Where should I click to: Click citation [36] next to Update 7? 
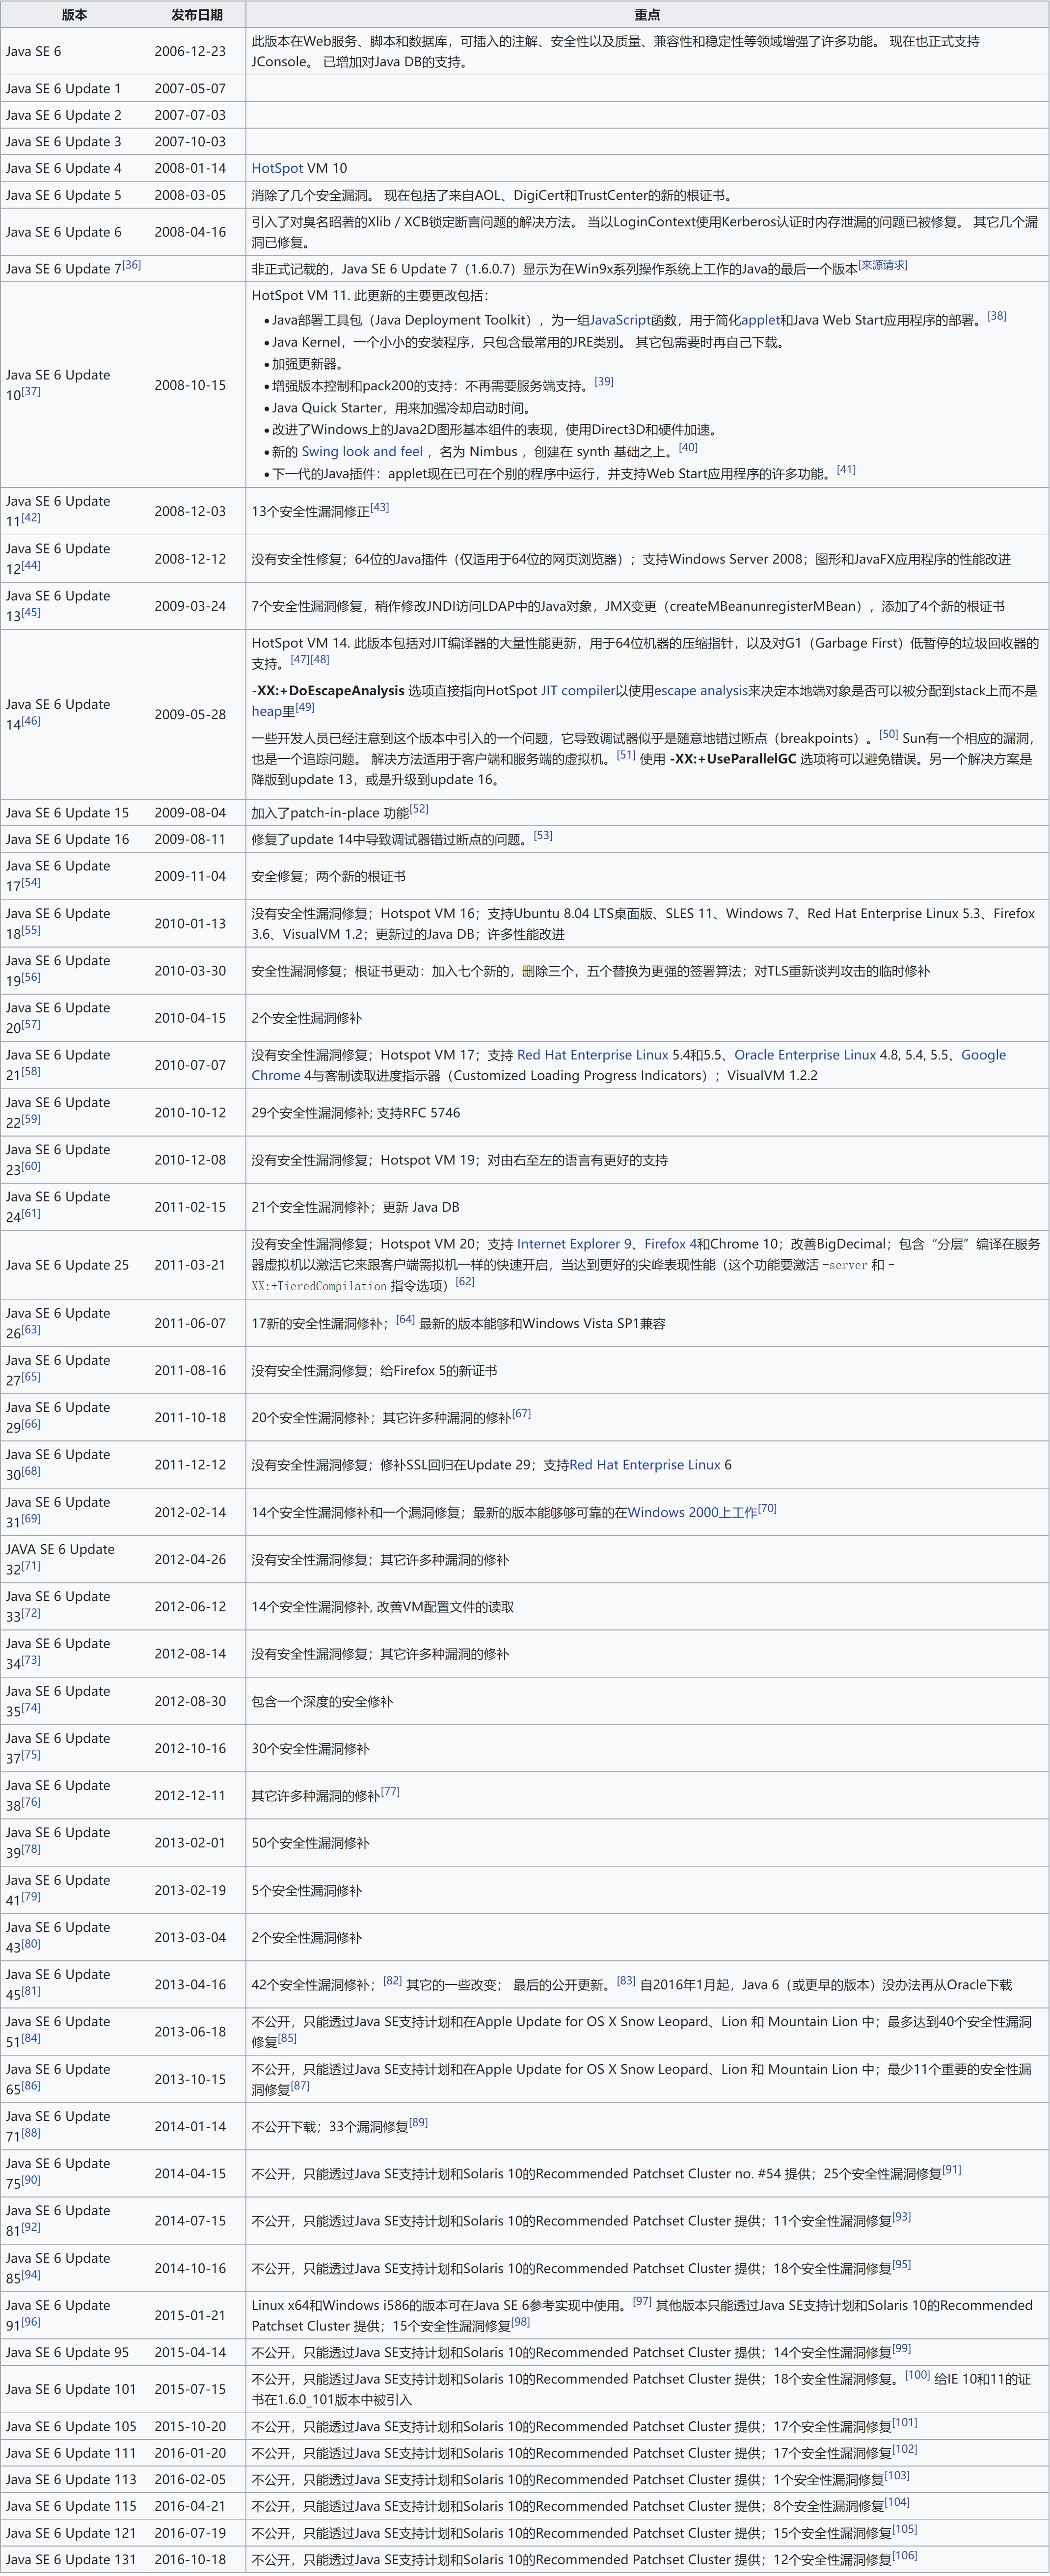click(132, 265)
